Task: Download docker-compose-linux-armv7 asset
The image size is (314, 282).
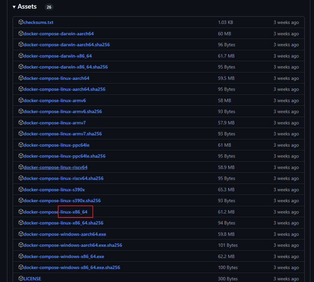Action: [55, 123]
